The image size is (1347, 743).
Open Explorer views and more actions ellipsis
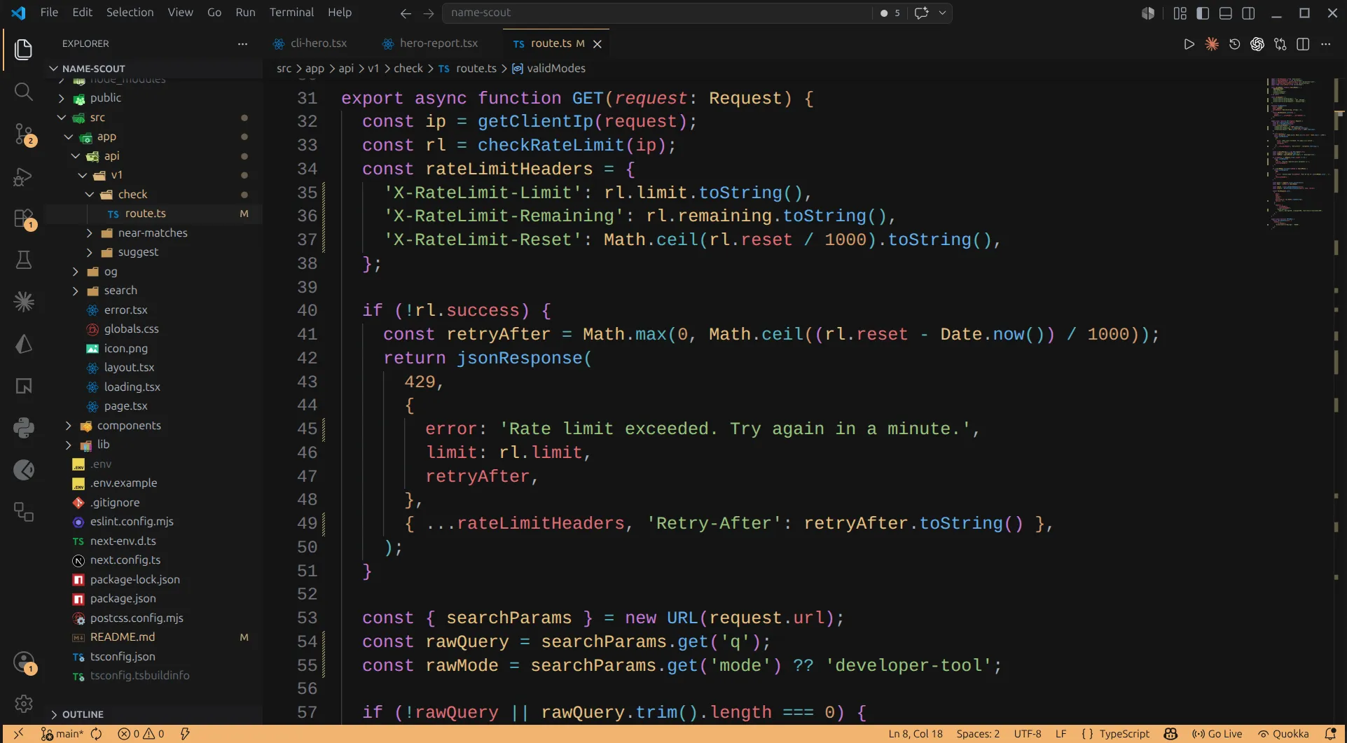[x=242, y=43]
